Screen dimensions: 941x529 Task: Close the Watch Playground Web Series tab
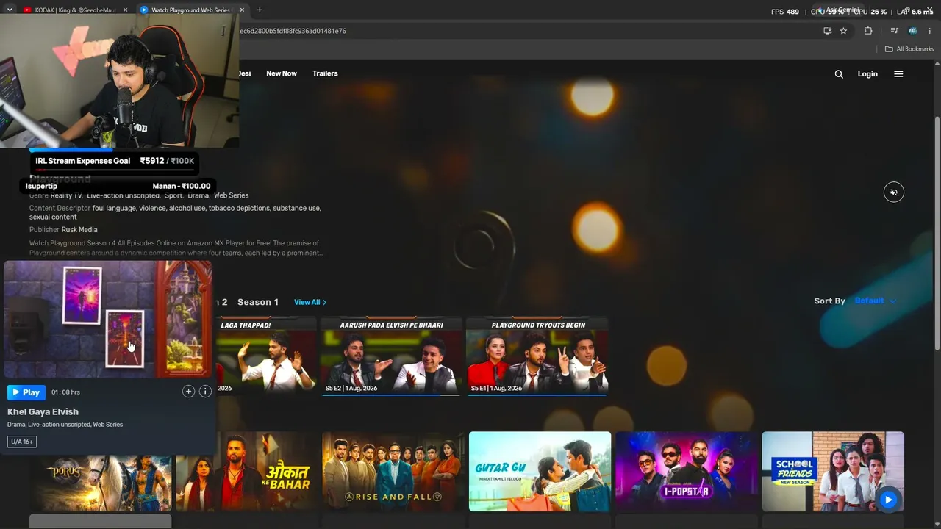point(240,10)
